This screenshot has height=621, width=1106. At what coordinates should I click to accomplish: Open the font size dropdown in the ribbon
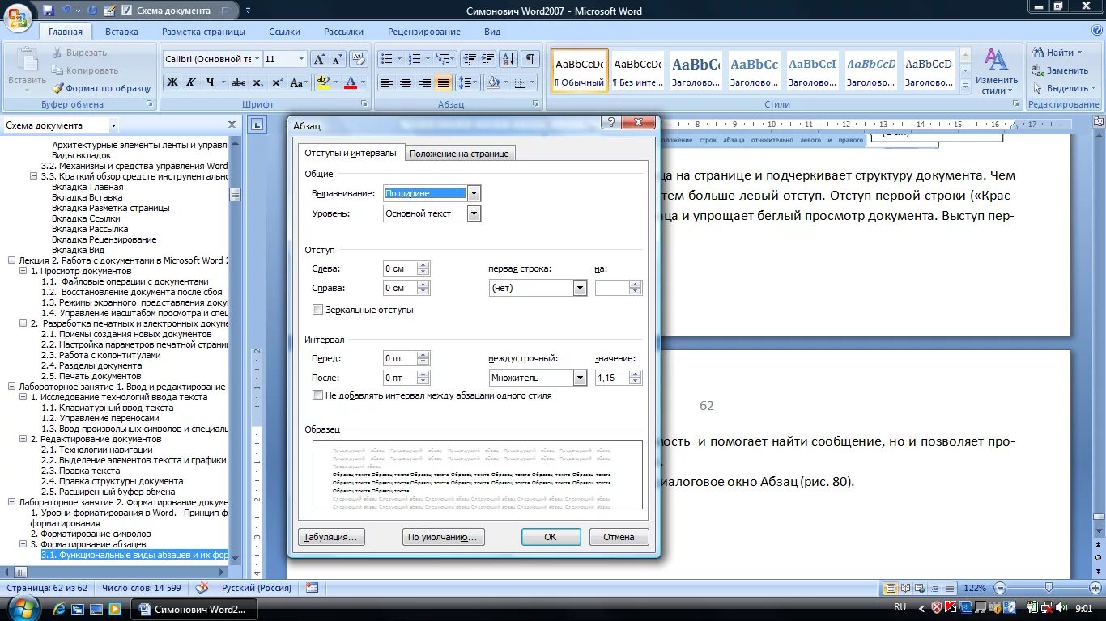(301, 59)
